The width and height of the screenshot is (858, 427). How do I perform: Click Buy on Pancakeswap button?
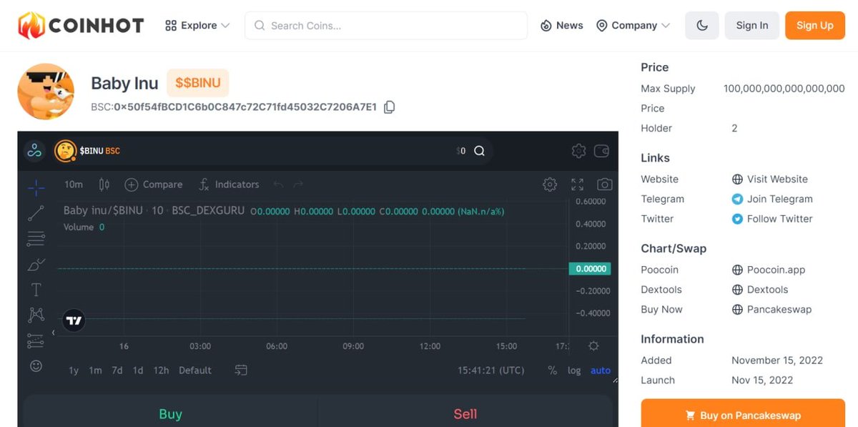point(743,413)
